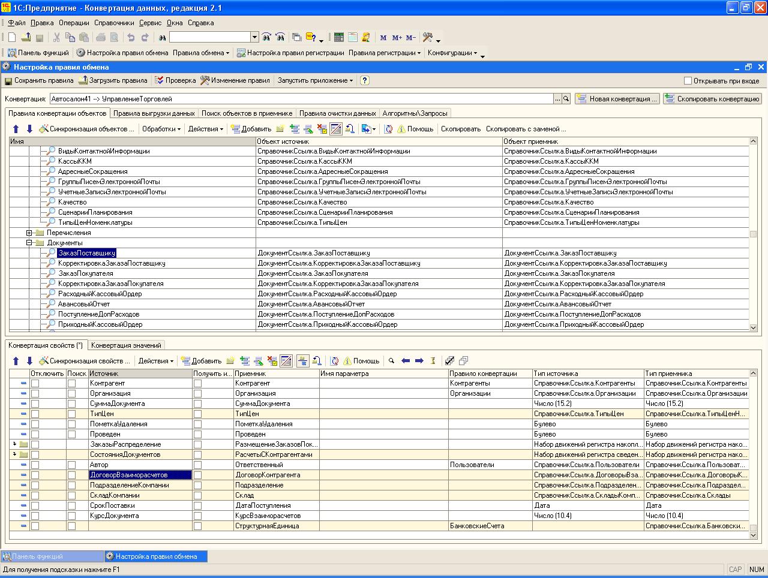The width and height of the screenshot is (768, 578).
Task: Move object rule down with blue down arrow
Action: click(x=29, y=129)
